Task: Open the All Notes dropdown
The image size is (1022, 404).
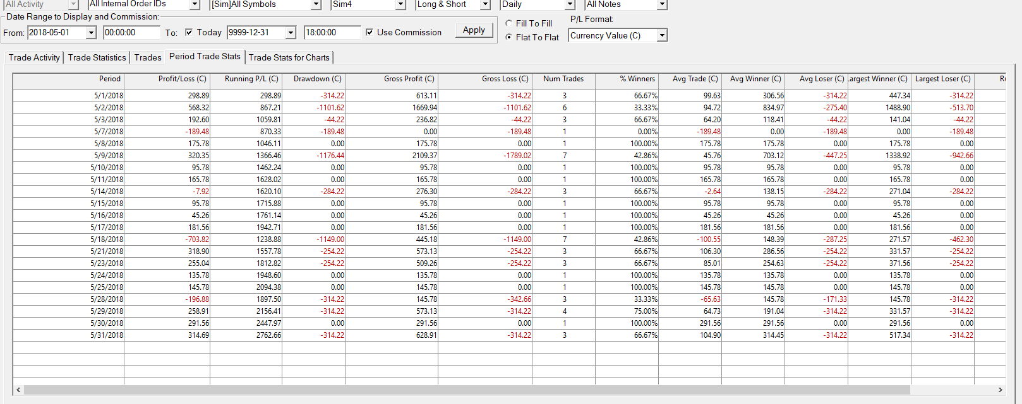Action: [661, 4]
